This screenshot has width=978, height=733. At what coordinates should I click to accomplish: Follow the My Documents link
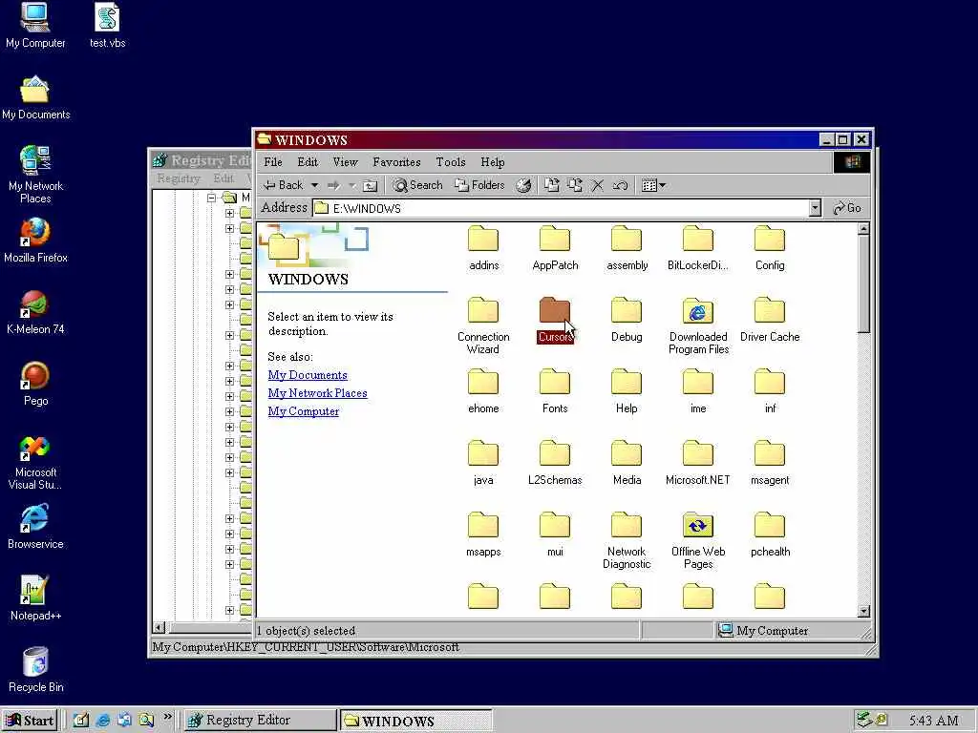[x=308, y=375]
